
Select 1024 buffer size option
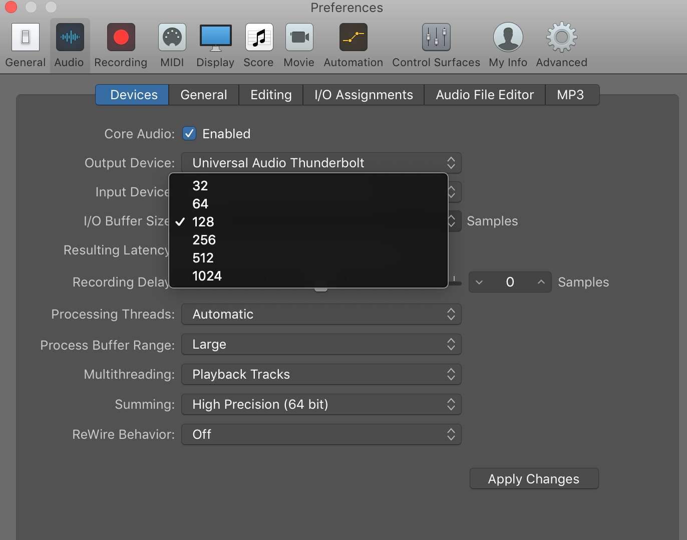207,276
